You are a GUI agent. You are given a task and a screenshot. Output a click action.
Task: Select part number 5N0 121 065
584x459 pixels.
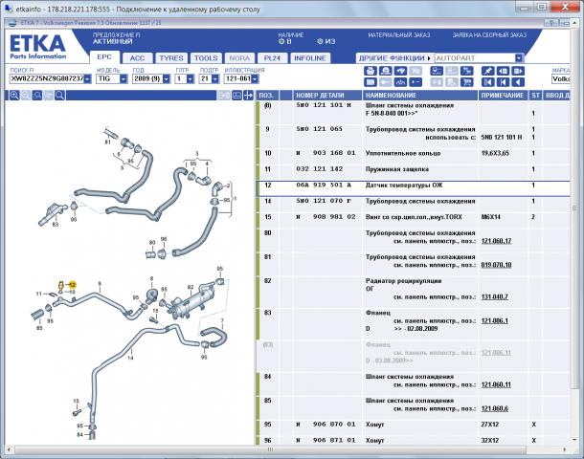[319, 129]
